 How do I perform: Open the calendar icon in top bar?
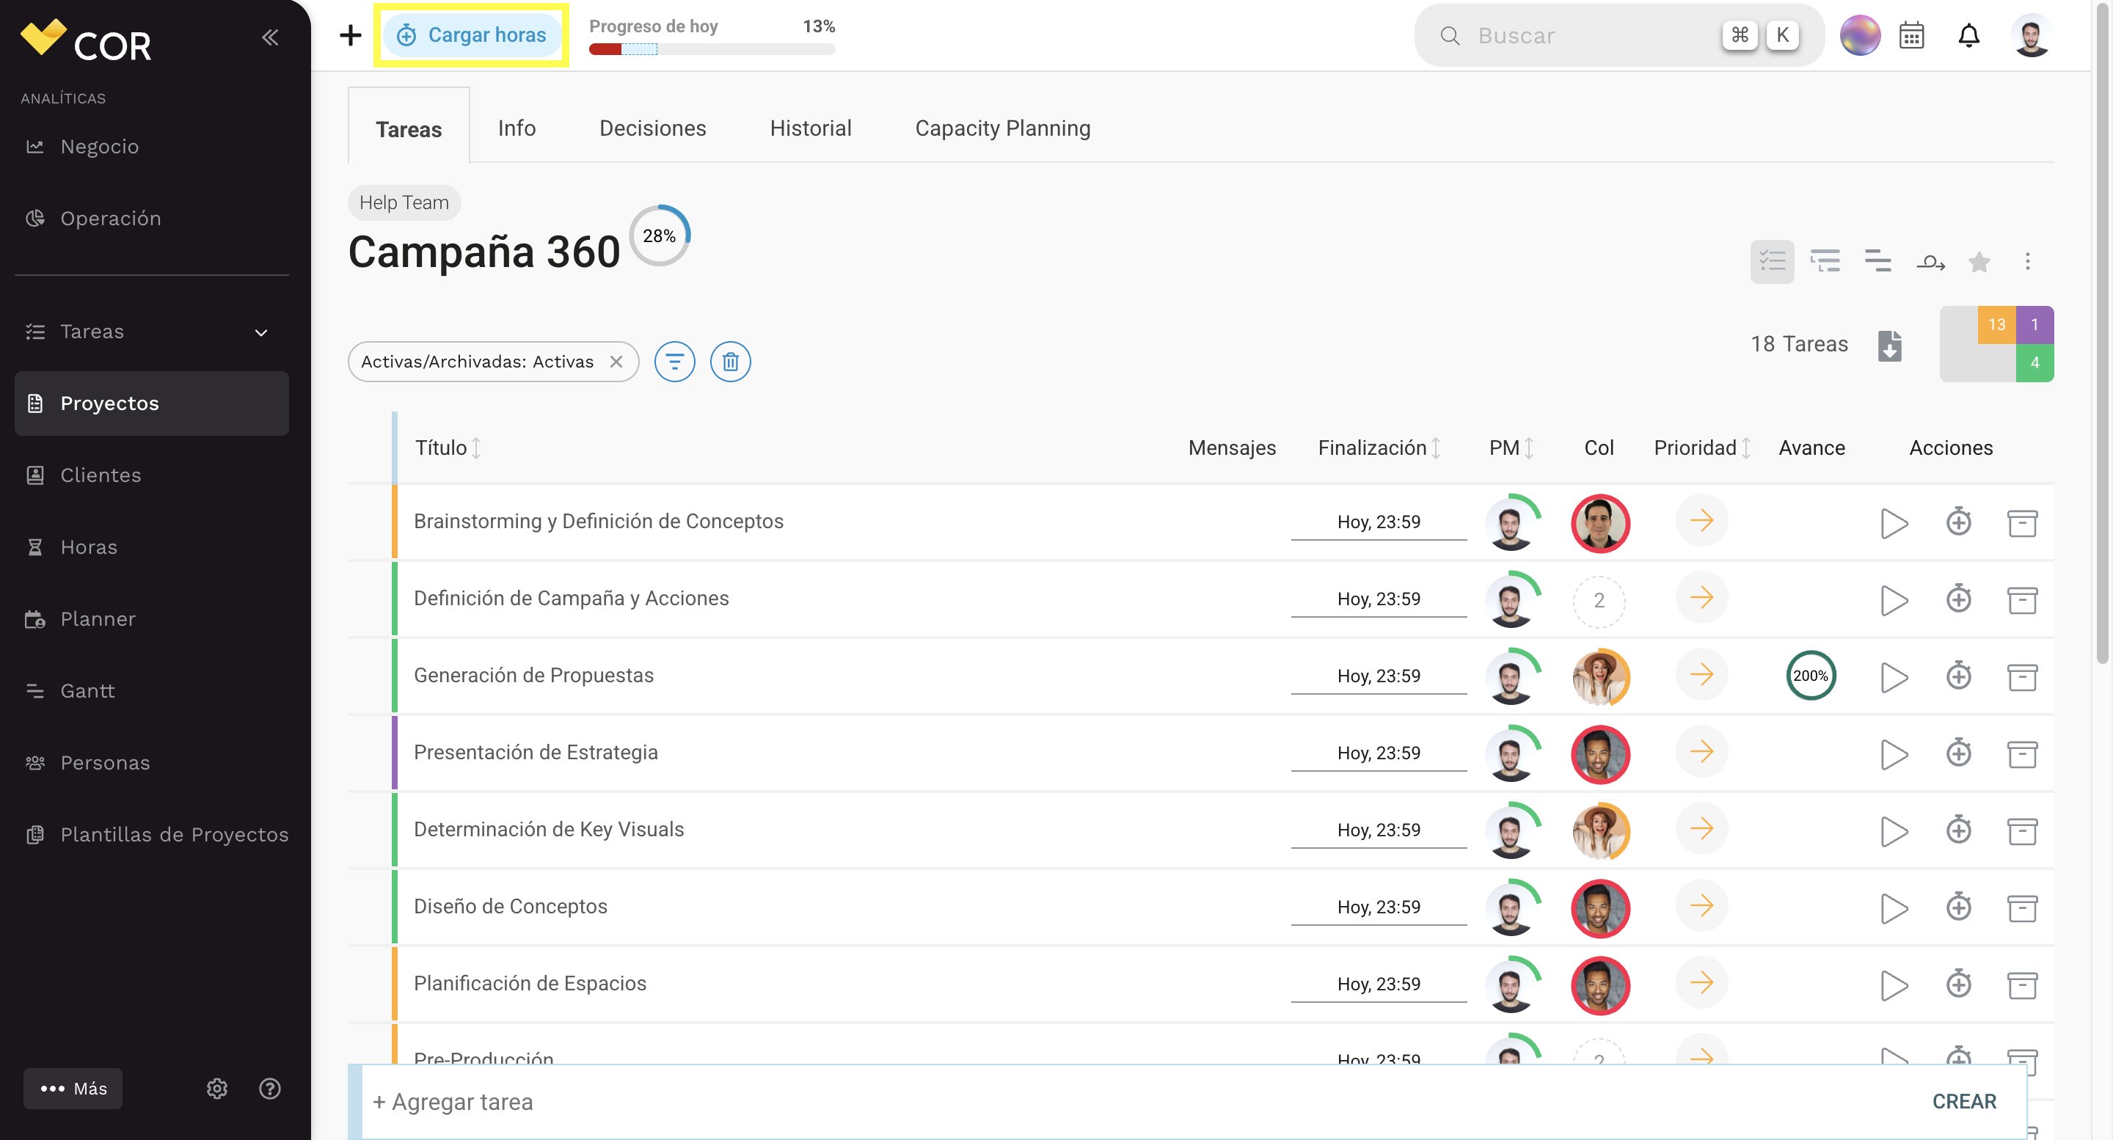1911,36
